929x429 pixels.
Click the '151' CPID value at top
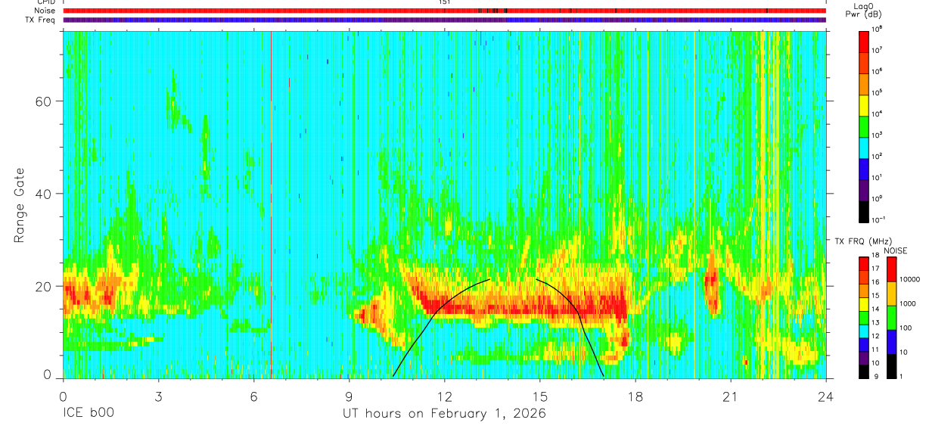click(x=444, y=2)
